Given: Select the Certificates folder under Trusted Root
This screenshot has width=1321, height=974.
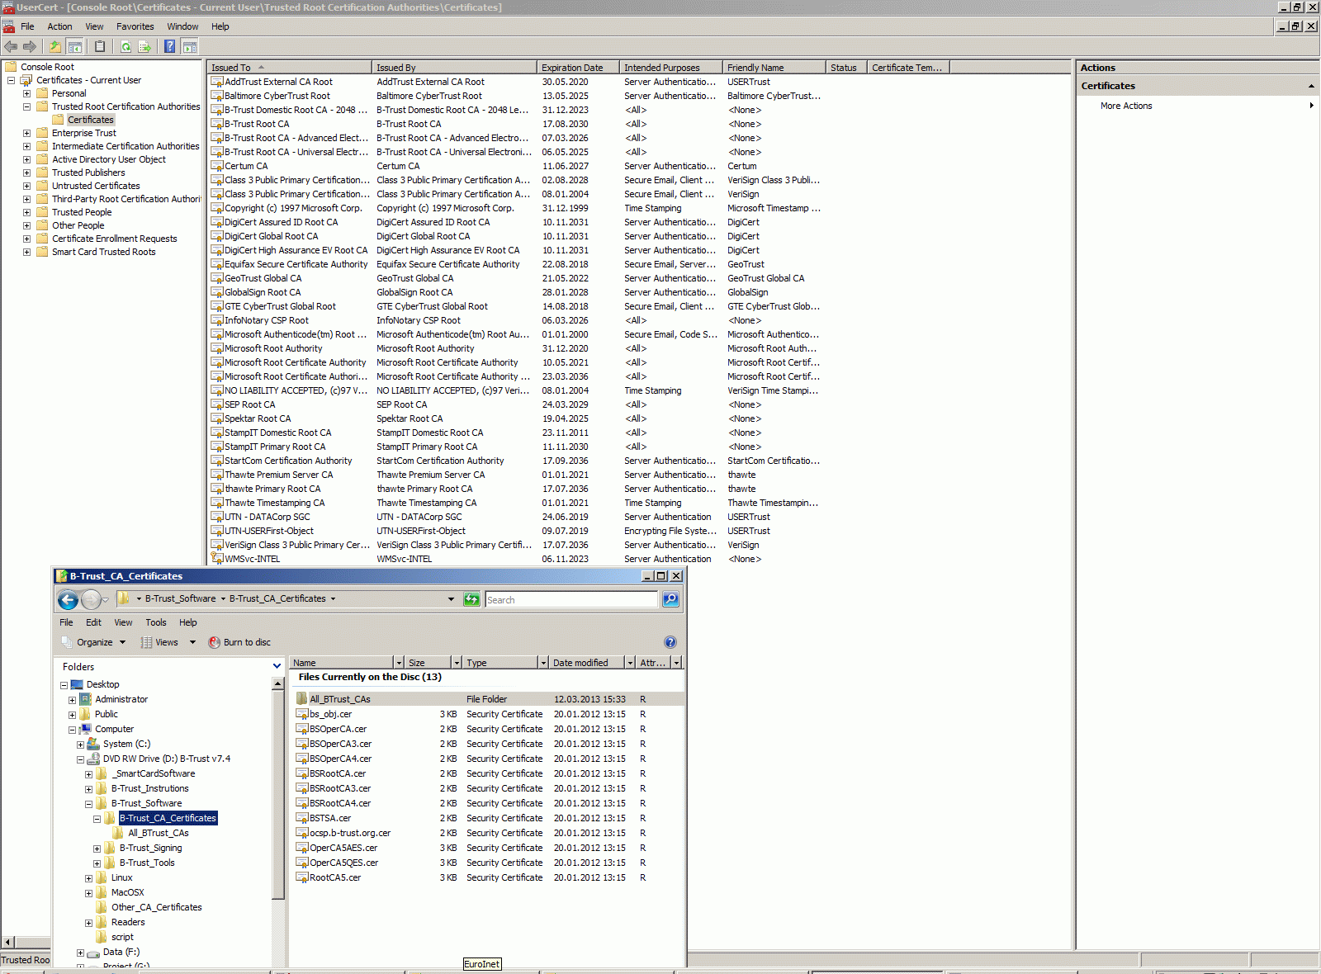Looking at the screenshot, I should pyautogui.click(x=91, y=120).
